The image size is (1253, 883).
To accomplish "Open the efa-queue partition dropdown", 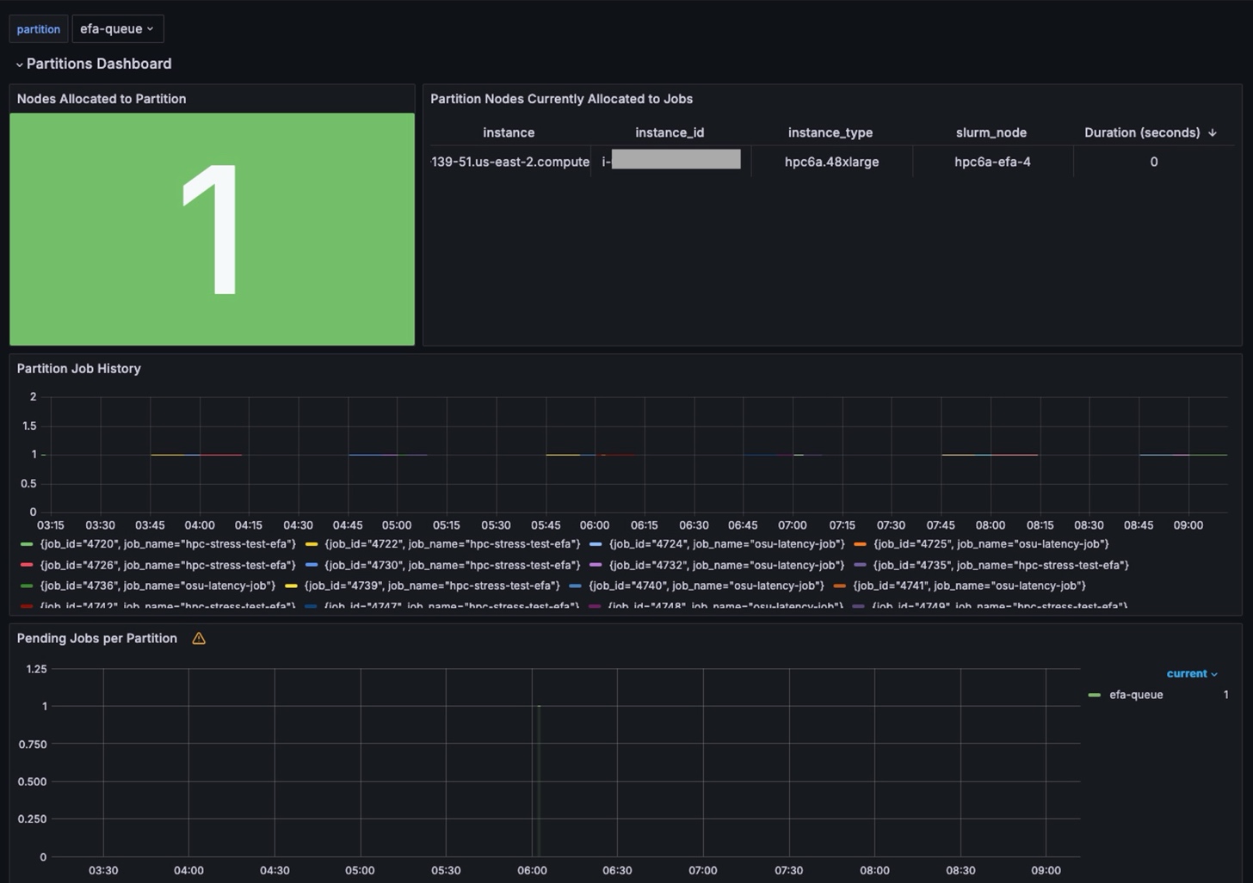I will pos(117,28).
